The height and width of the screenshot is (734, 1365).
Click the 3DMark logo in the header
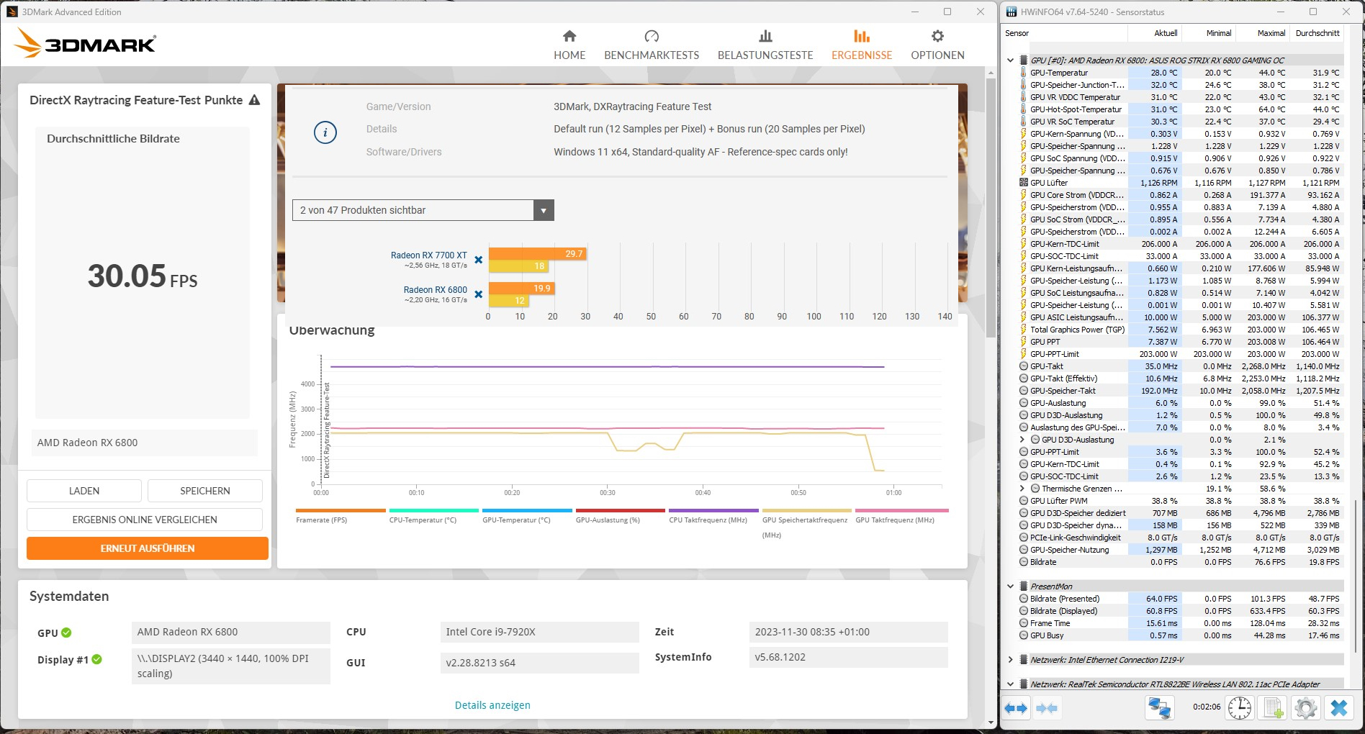(85, 44)
